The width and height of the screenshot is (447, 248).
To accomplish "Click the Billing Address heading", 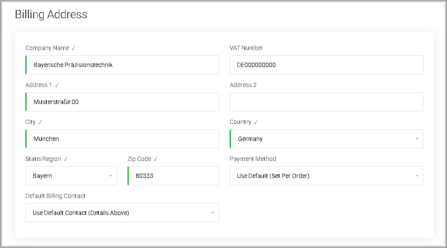I will [x=51, y=14].
